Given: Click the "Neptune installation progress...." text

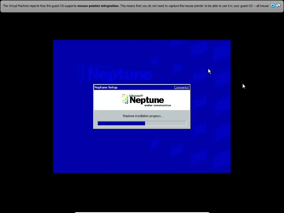Looking at the screenshot, I should (143, 116).
